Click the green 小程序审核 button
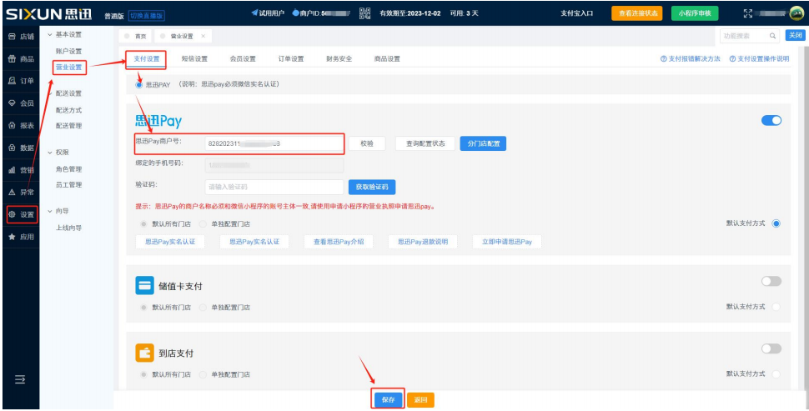Viewport: 809px width, 411px height. (x=695, y=13)
